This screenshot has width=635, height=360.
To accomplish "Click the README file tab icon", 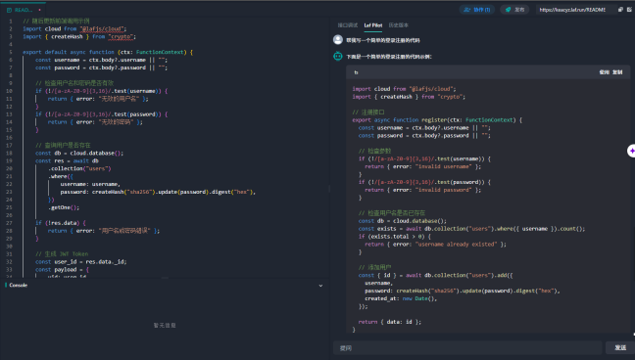I will 9,10.
